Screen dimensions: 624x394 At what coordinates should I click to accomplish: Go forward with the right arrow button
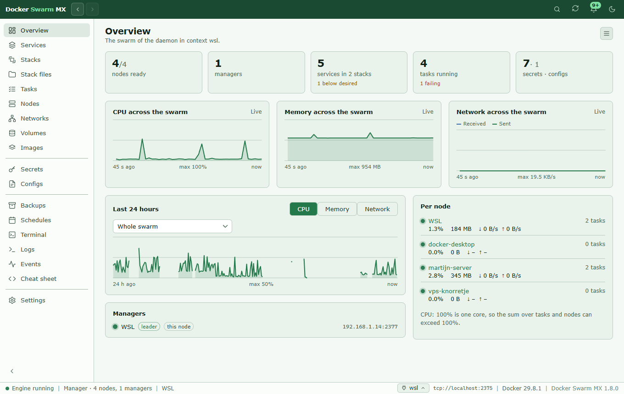point(92,9)
